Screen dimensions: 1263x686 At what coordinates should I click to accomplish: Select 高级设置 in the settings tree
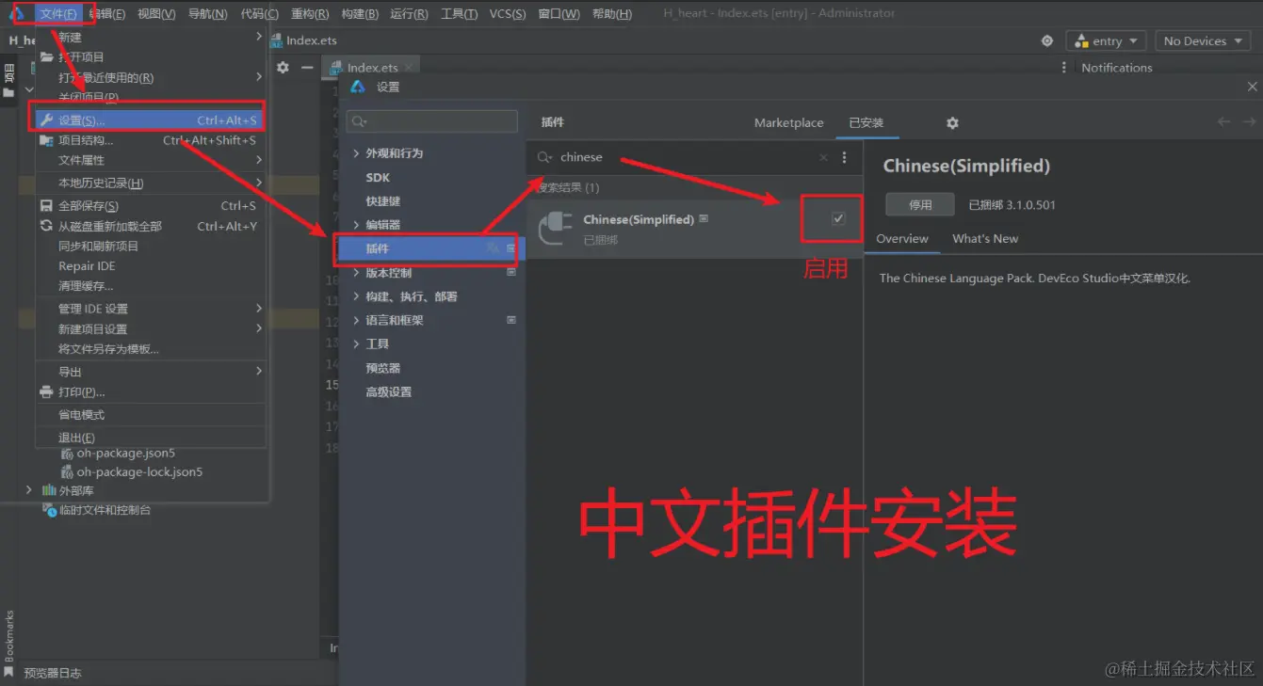click(389, 391)
